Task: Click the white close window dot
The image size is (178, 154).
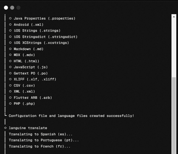Action: coord(6,8)
